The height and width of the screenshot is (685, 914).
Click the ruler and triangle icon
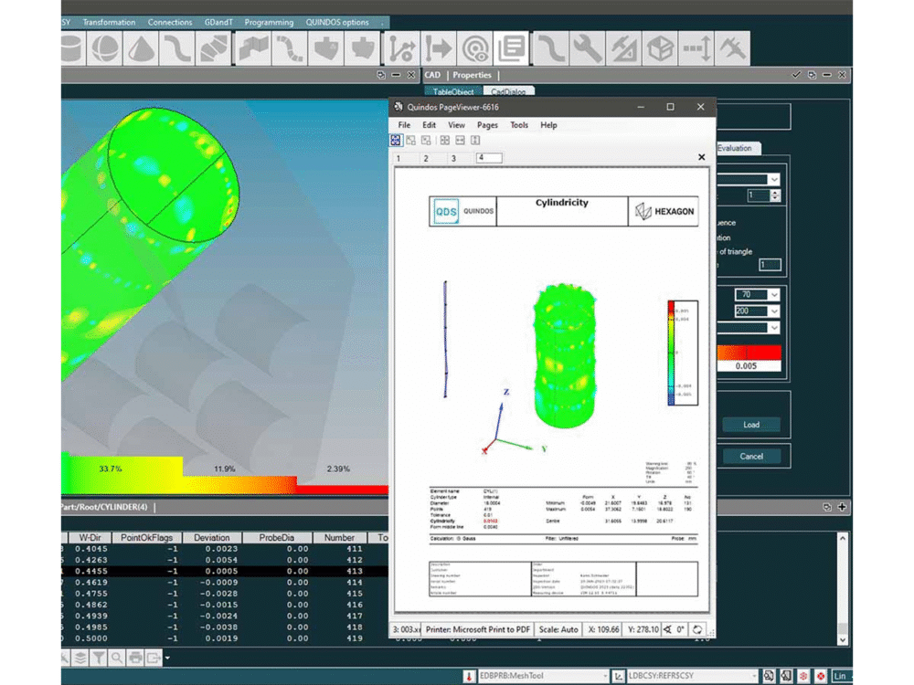point(623,47)
